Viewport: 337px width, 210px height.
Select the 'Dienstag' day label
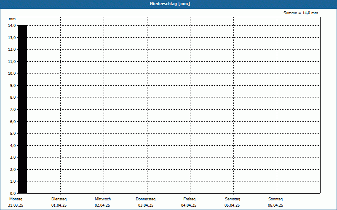click(x=59, y=199)
